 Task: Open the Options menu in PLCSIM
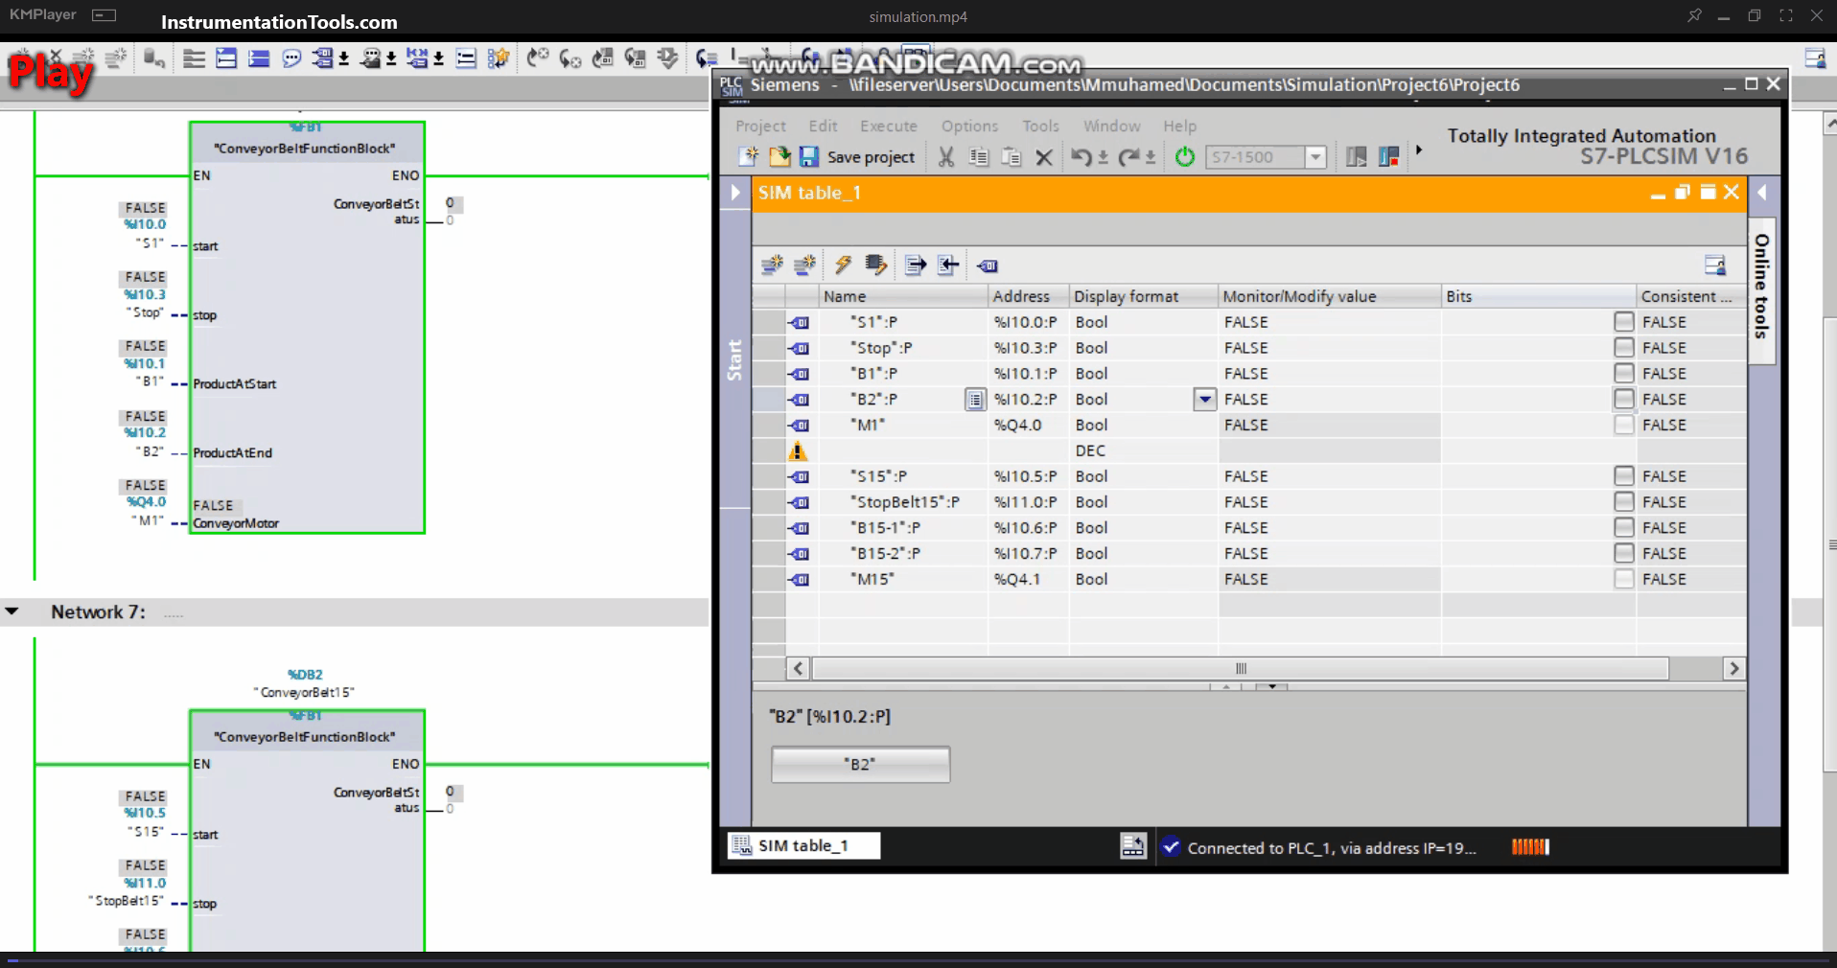pos(969,126)
